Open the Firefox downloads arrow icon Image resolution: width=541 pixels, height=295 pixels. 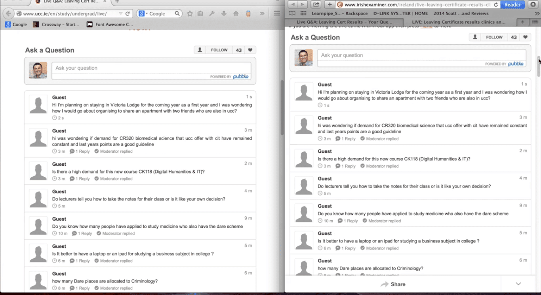(x=224, y=13)
